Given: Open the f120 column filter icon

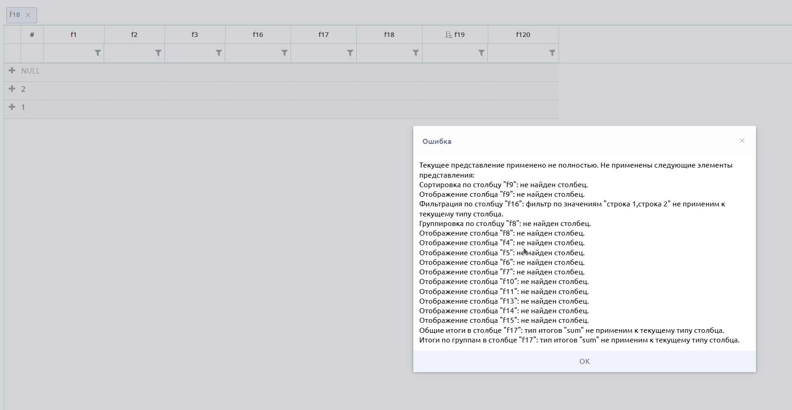Looking at the screenshot, I should pyautogui.click(x=552, y=53).
